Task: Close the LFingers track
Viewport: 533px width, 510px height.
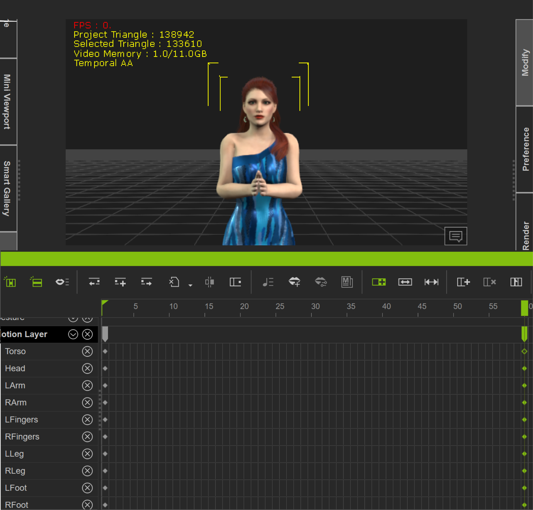Action: pyautogui.click(x=87, y=420)
